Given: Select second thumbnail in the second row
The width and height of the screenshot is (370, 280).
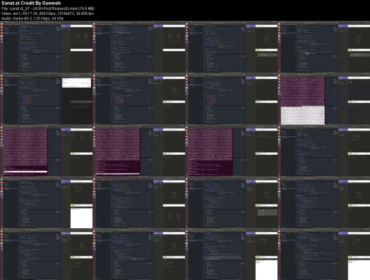Looking at the screenshot, I should [x=139, y=99].
